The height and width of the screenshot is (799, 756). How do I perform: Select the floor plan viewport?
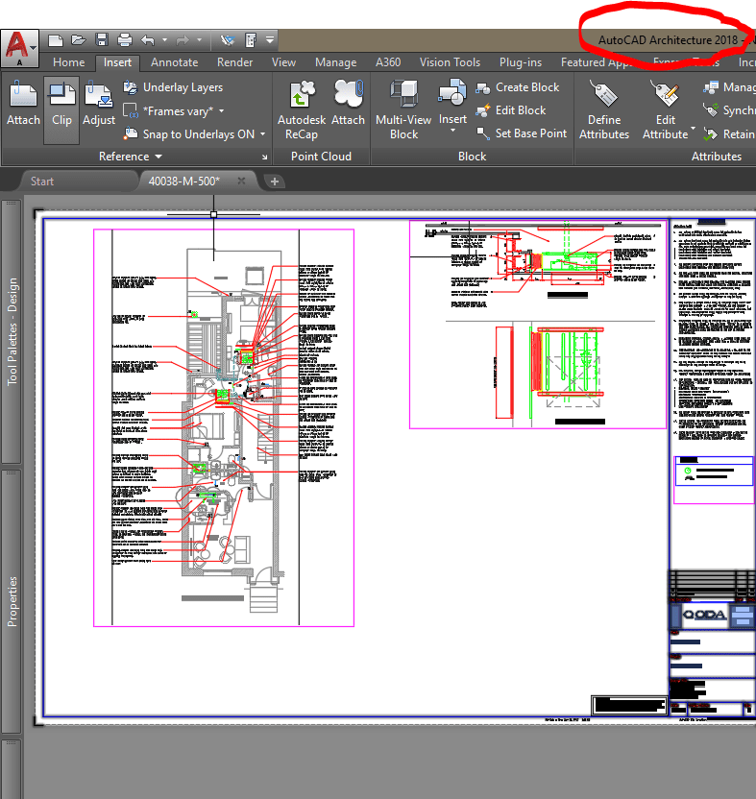[224, 427]
